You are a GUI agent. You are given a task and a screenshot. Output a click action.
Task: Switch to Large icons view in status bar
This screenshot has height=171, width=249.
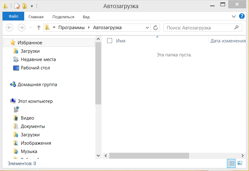[240, 163]
